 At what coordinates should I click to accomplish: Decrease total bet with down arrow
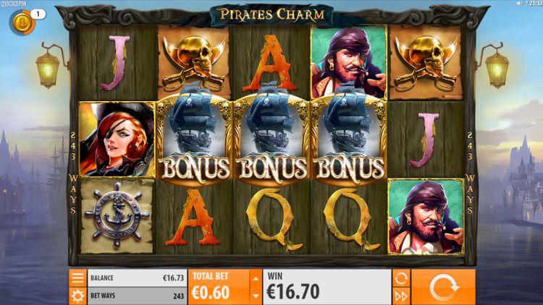point(256,296)
